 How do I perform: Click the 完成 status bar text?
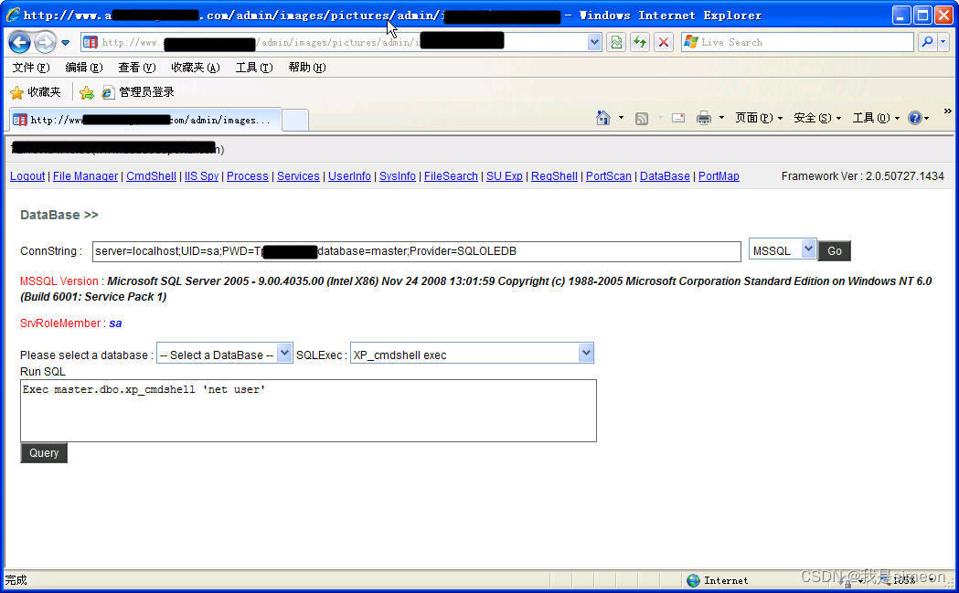pos(16,580)
